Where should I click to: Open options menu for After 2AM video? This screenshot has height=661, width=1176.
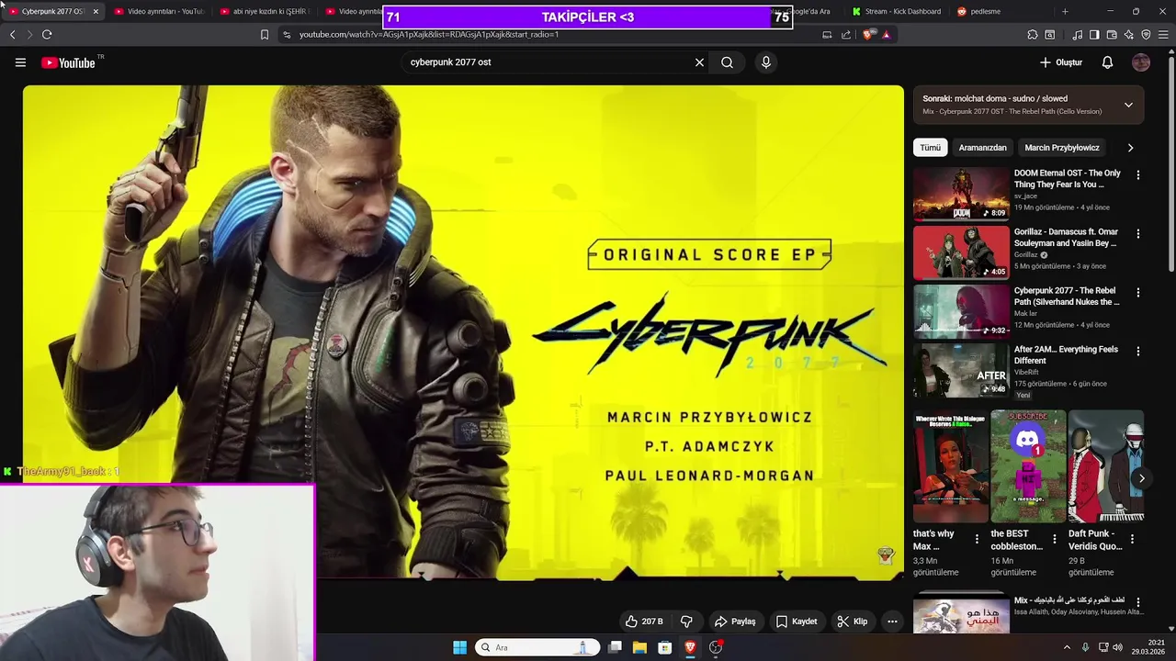1137,352
